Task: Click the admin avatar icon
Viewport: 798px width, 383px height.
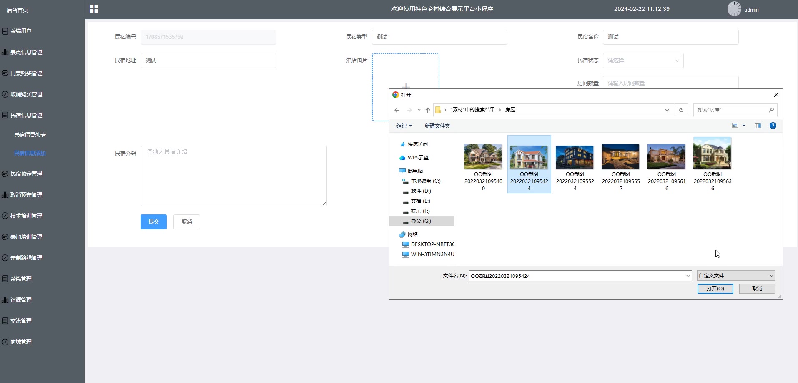Action: tap(734, 9)
